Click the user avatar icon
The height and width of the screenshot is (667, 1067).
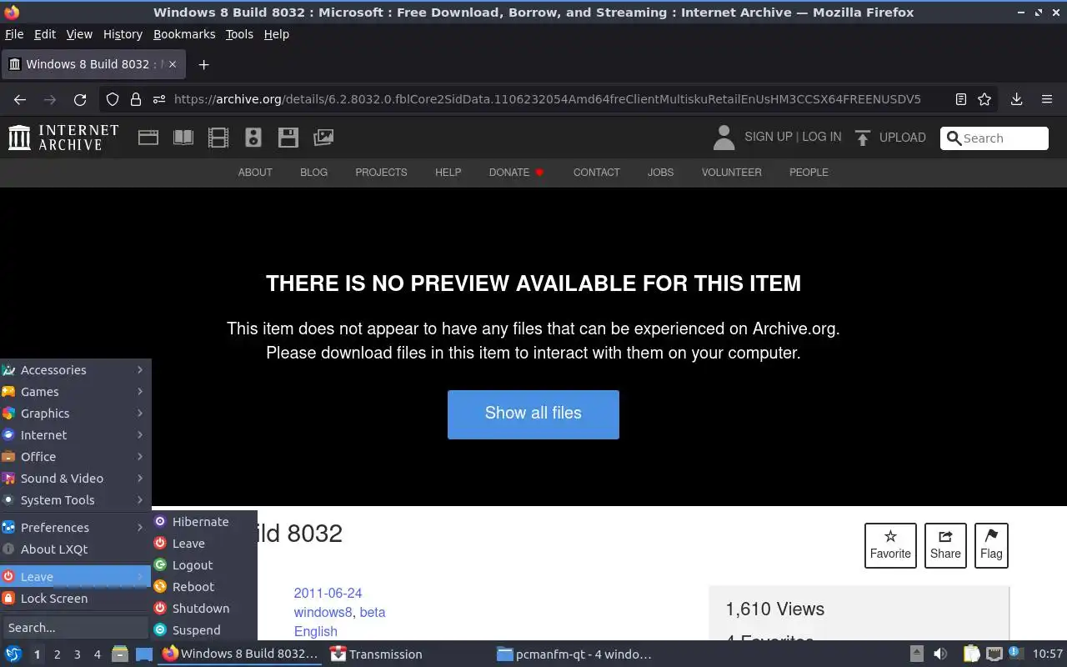point(724,138)
